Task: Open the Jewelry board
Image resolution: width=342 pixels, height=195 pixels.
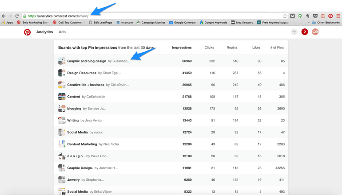Action: [x=73, y=180]
